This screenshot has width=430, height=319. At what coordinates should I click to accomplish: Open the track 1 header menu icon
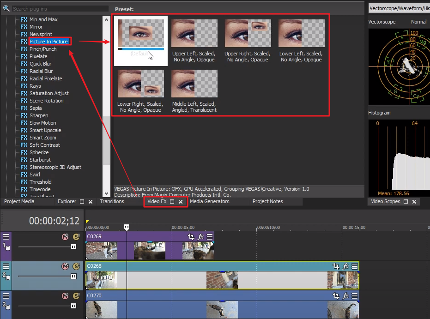click(x=6, y=236)
